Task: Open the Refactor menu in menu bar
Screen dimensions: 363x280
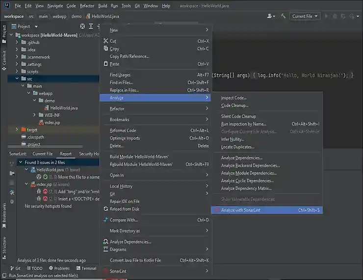Action: coord(87,6)
